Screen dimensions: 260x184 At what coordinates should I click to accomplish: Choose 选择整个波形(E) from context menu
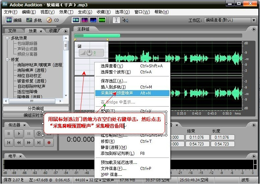[x=132, y=72]
